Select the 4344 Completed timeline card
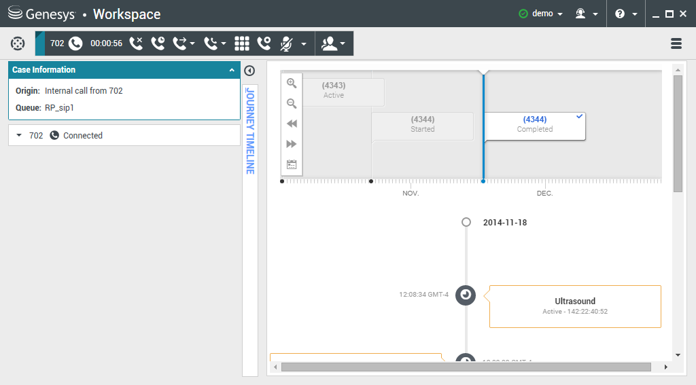Screen dimensions: 696x385 coord(534,125)
